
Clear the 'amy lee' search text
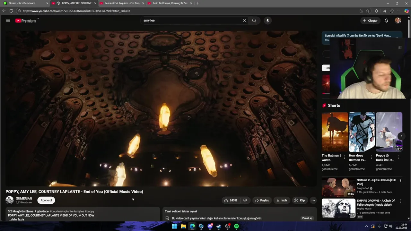pos(244,21)
